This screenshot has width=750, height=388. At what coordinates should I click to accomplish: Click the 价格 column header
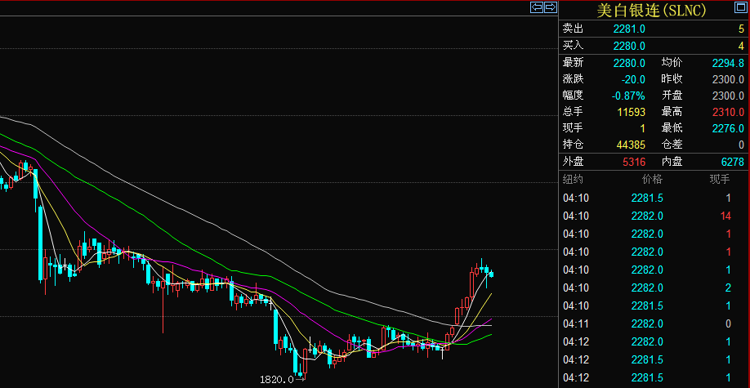click(x=652, y=180)
